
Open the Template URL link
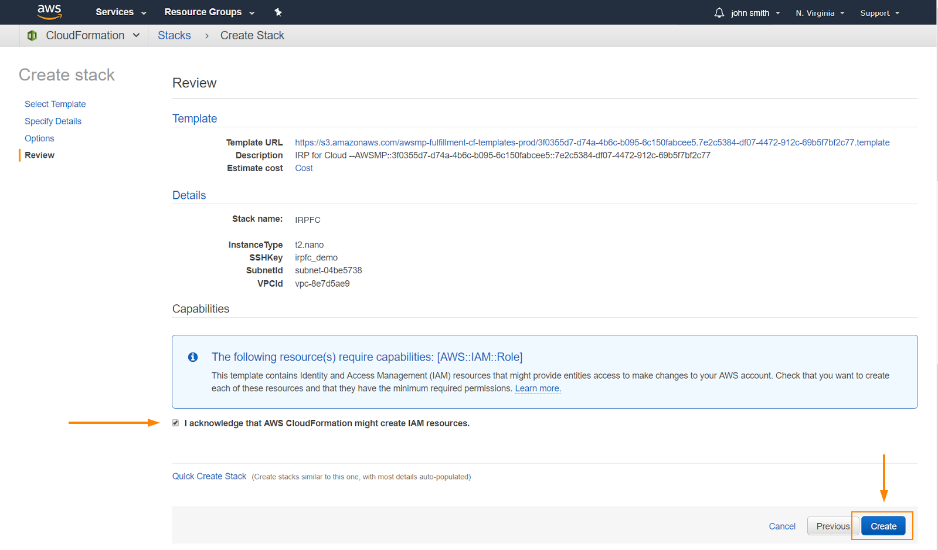point(592,142)
